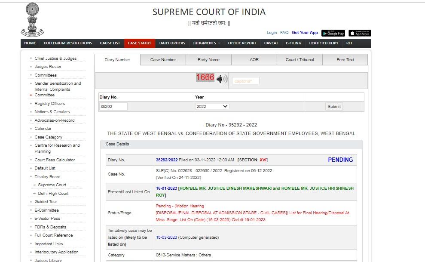The height and width of the screenshot is (262, 425).
Task: Select the Party Name tab
Action: [x=208, y=60]
